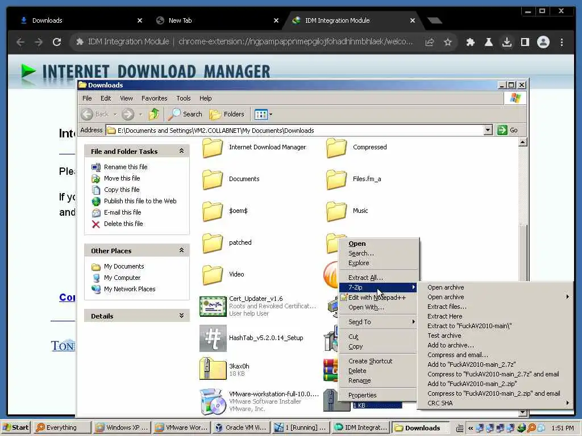The height and width of the screenshot is (436, 582).
Task: Click Copy this file task
Action: [x=122, y=190]
